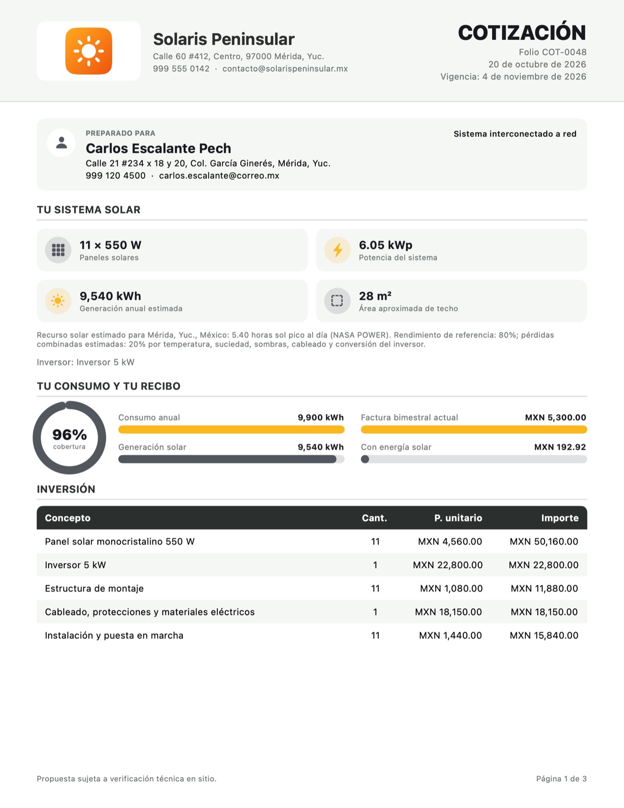Click the Consumo anual yellow progress bar
This screenshot has height=808, width=624.
click(231, 430)
